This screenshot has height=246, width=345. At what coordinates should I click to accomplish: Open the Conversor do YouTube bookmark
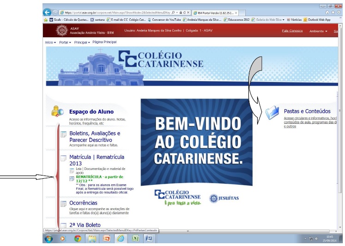(164, 20)
